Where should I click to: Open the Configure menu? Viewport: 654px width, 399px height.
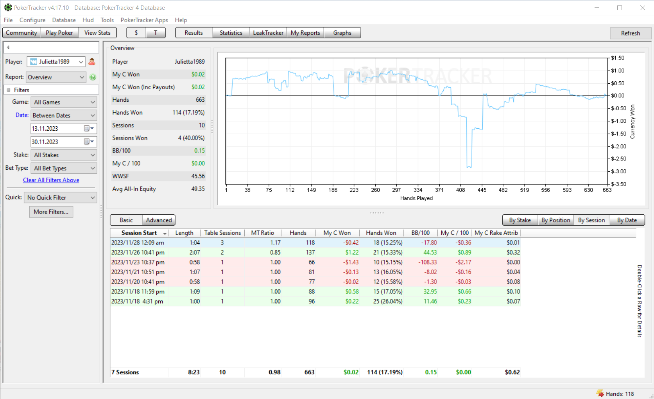[x=32, y=20]
